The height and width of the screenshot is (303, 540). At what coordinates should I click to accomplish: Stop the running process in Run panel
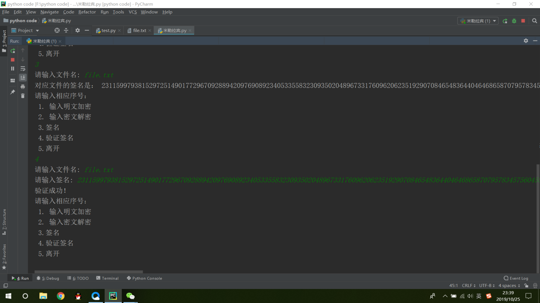(13, 60)
